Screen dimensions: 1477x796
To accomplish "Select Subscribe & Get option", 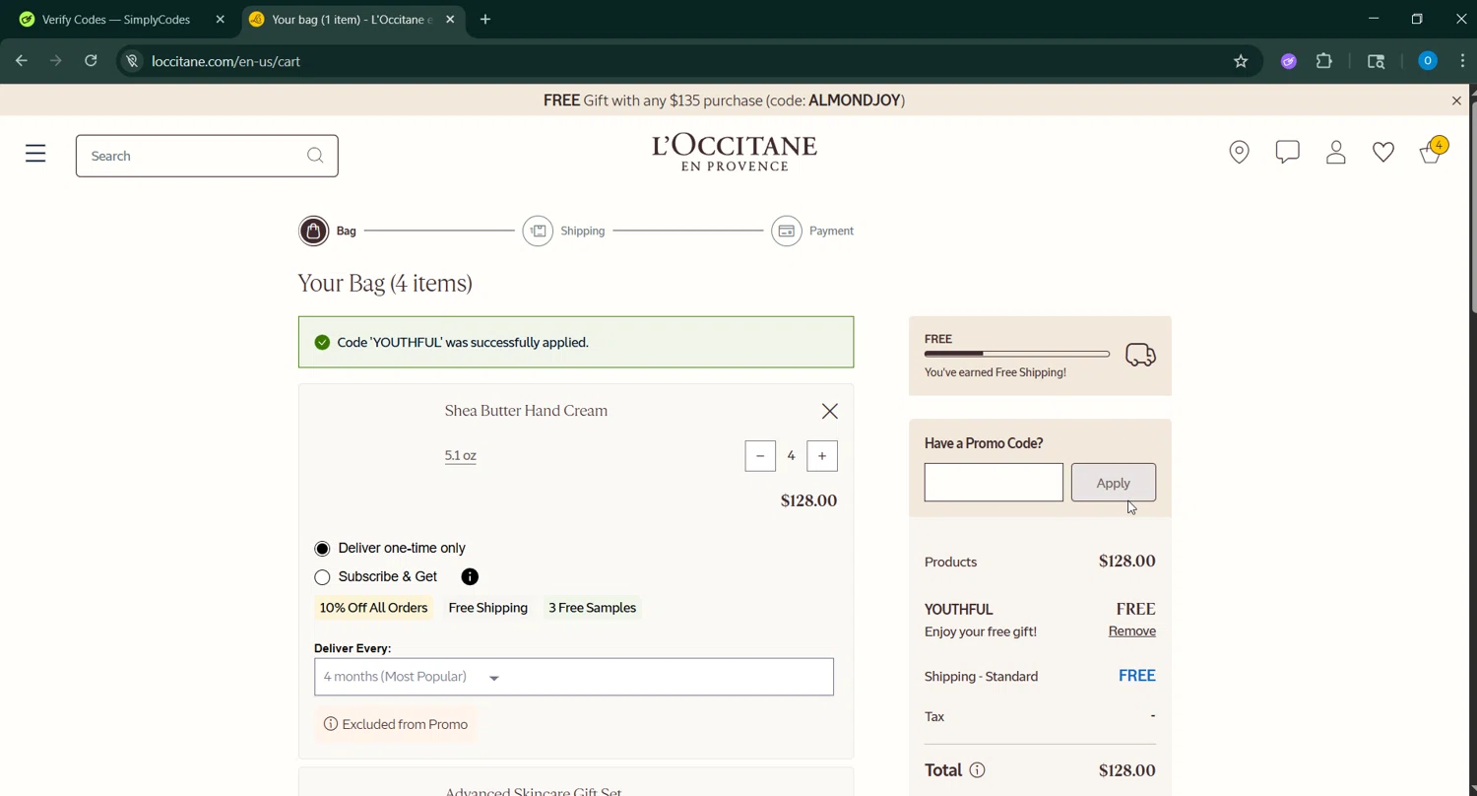I will coord(322,577).
